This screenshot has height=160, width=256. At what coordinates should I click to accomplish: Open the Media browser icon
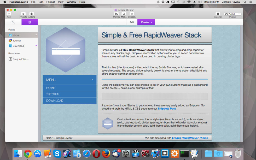pos(124,14)
